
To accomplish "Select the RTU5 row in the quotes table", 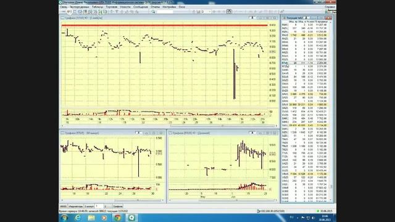I will click(x=305, y=63).
